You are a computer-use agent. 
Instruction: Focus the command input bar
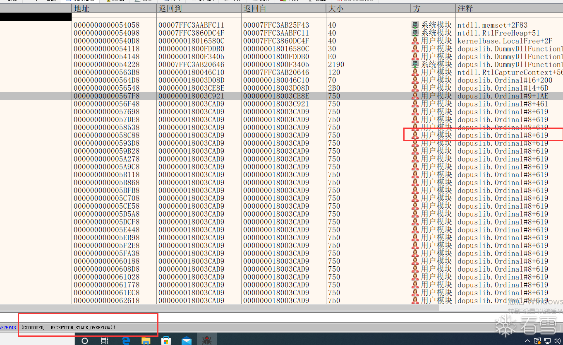pos(281,317)
